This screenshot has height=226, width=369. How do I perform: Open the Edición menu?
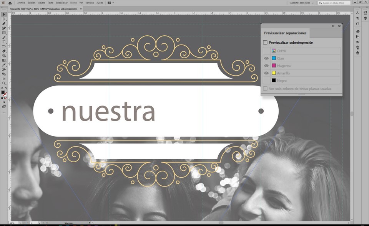coord(32,3)
